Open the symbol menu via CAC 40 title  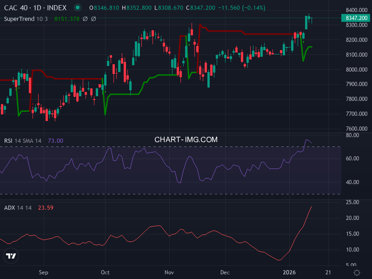[x=15, y=8]
